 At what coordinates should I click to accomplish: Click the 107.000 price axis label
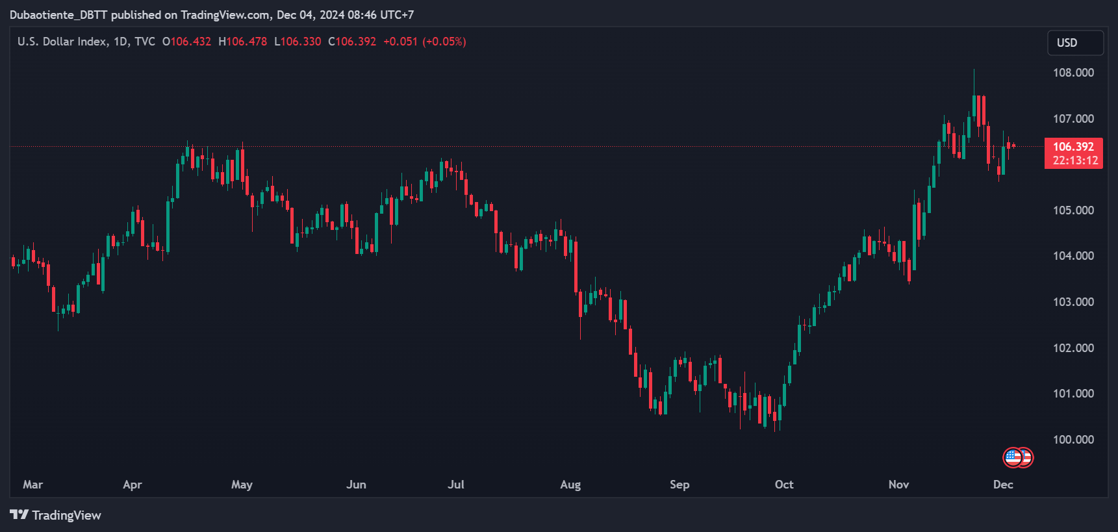(1073, 119)
